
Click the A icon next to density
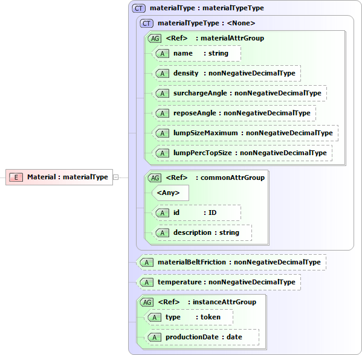click(163, 73)
